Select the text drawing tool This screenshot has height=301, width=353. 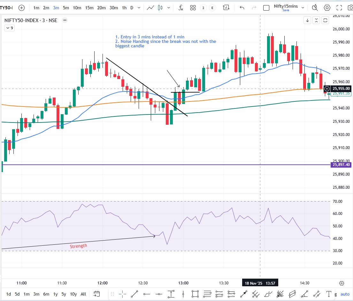[x=329, y=294]
